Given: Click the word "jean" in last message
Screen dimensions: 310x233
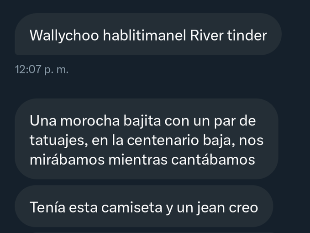Looking at the screenshot, I should coord(211,208).
